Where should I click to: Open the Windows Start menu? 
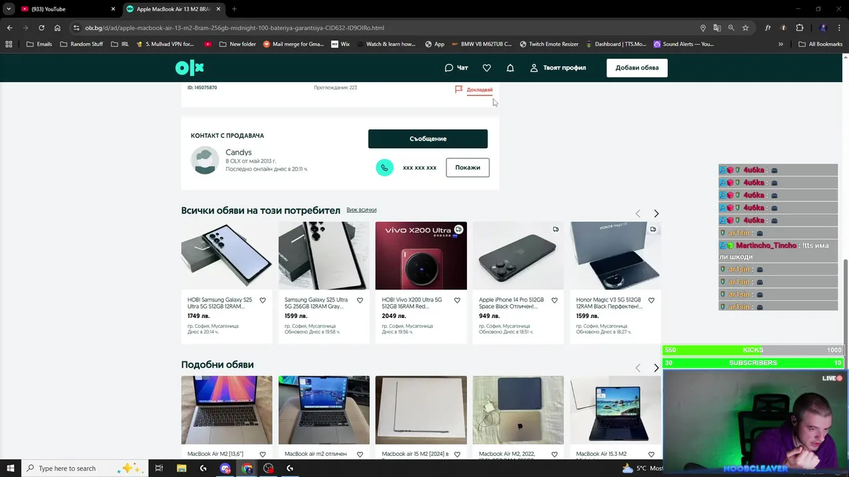(x=10, y=468)
